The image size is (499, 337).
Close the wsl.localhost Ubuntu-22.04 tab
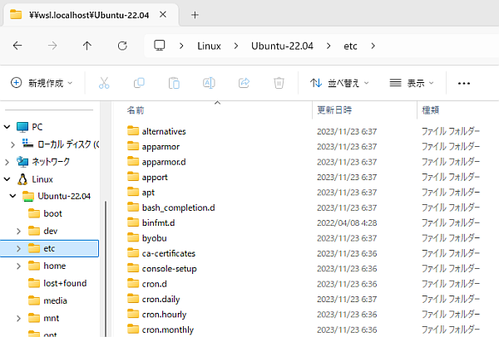pyautogui.click(x=163, y=14)
